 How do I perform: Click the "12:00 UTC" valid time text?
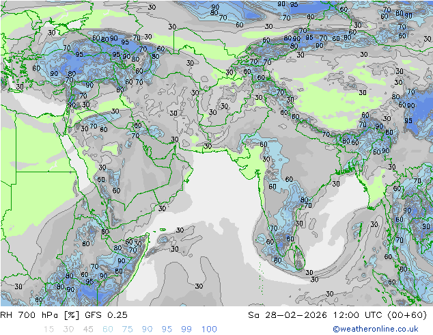[358, 314]
